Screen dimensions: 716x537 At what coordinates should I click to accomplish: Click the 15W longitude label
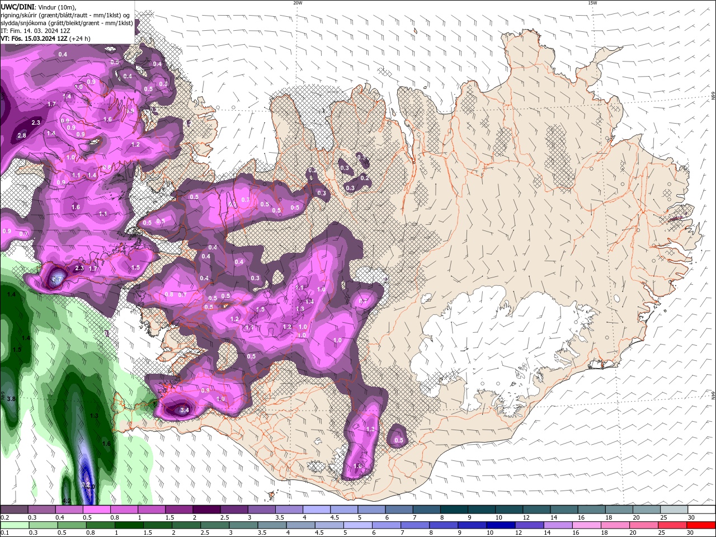click(592, 3)
